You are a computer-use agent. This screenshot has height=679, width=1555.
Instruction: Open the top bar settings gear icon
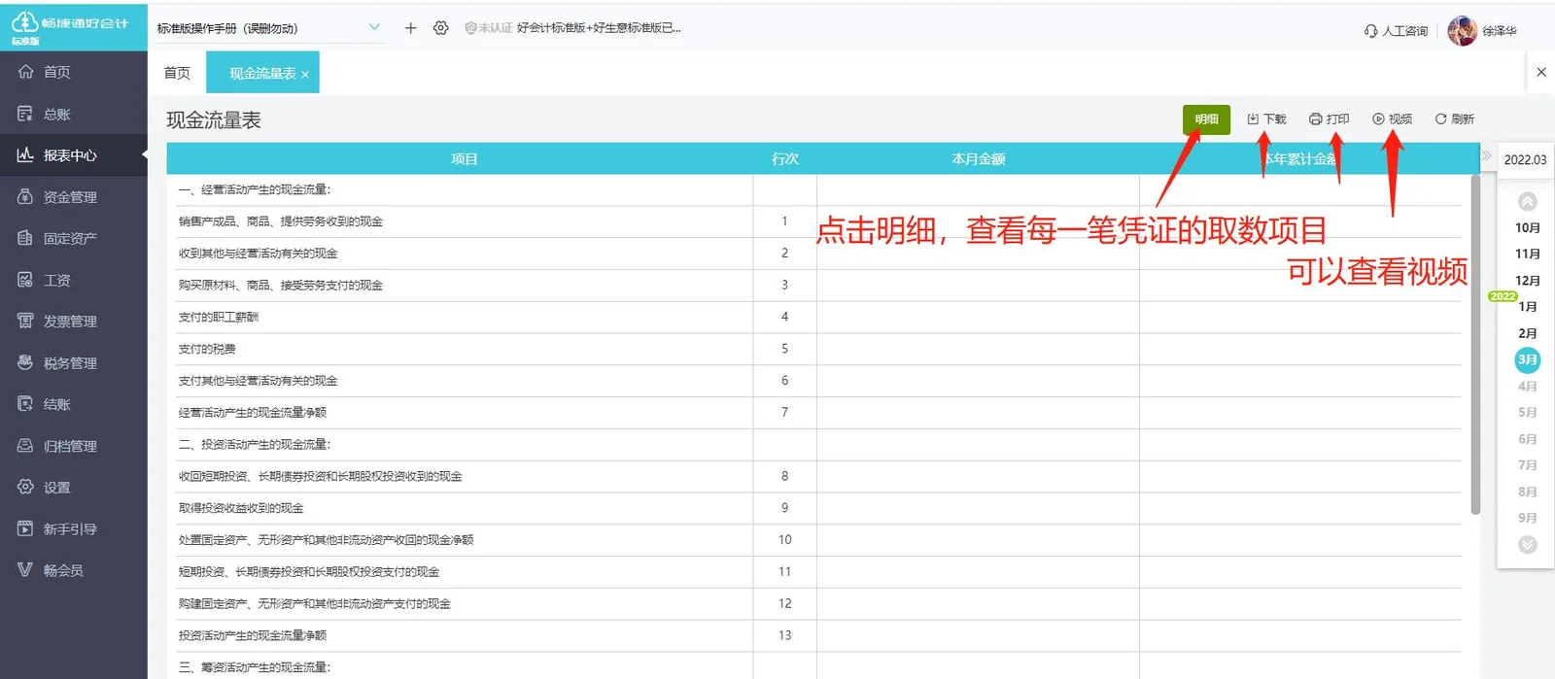[441, 28]
